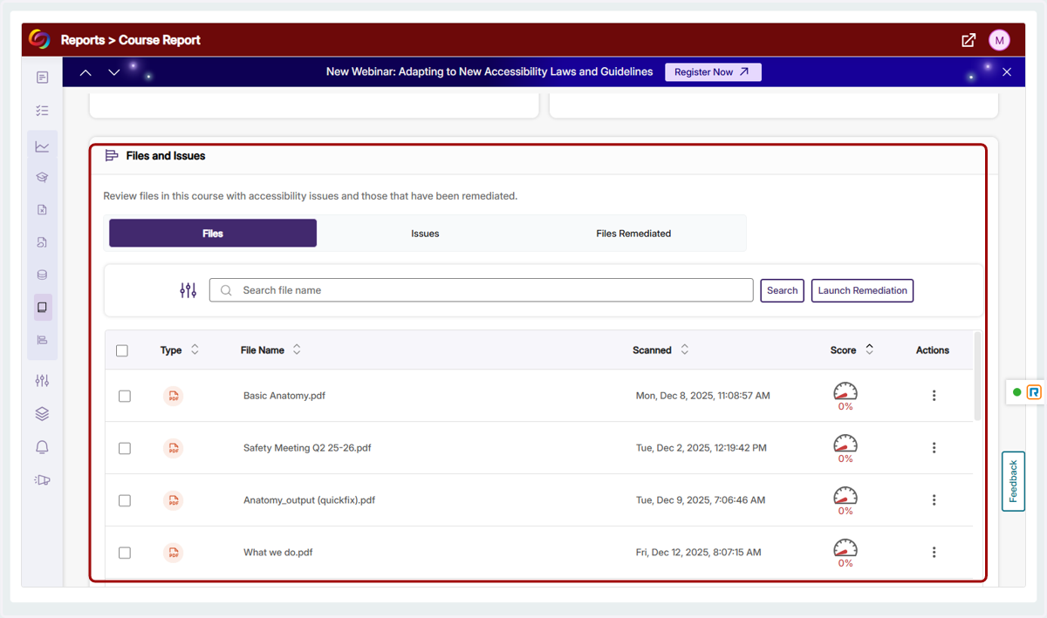1047x618 pixels.
Task: Open the user avatar M menu
Action: (999, 40)
